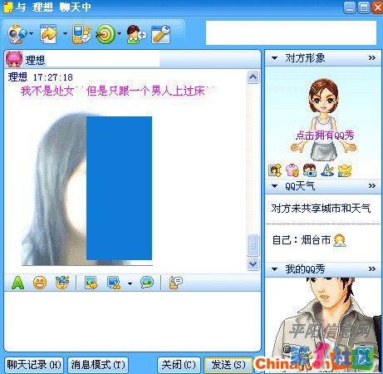Click 关闭(C) button

coord(179,365)
